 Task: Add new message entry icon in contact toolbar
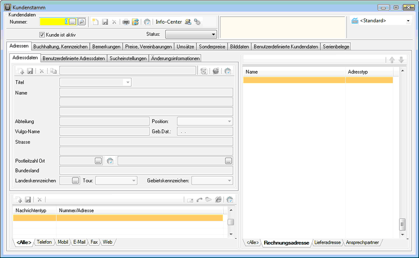[x=19, y=199]
